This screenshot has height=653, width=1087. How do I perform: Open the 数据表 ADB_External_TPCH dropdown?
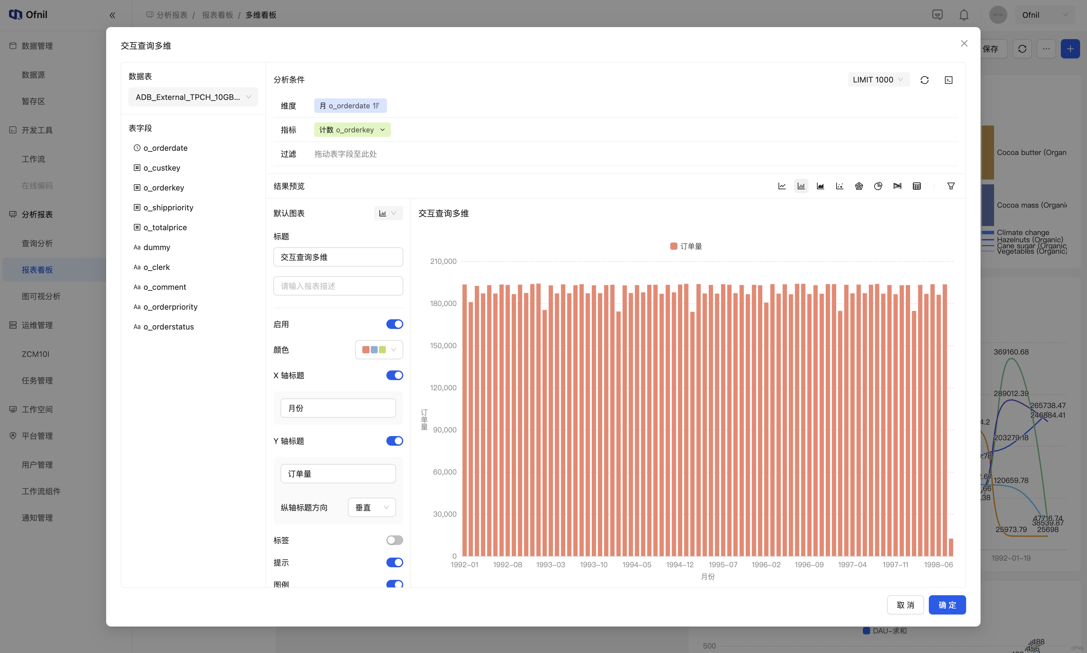pyautogui.click(x=193, y=97)
